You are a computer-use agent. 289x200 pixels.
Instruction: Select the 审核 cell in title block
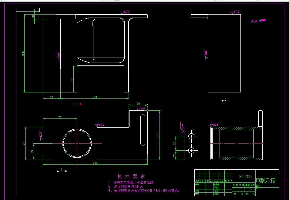pyautogui.click(x=197, y=191)
